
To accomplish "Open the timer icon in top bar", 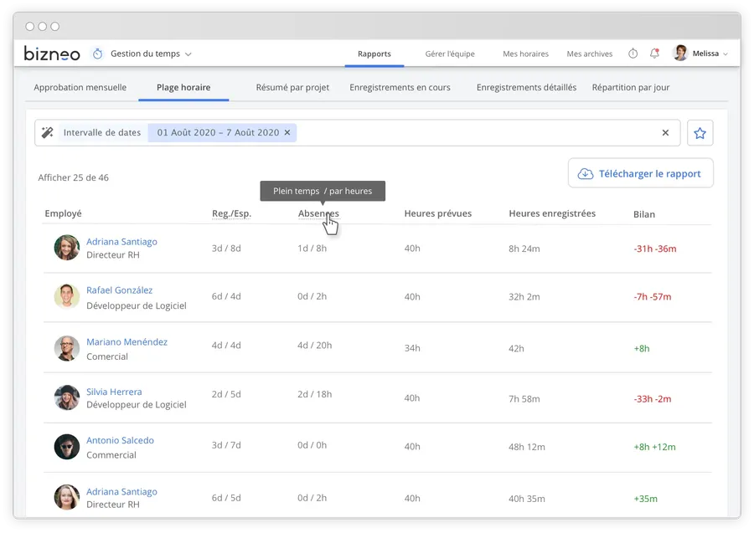I will [x=633, y=54].
